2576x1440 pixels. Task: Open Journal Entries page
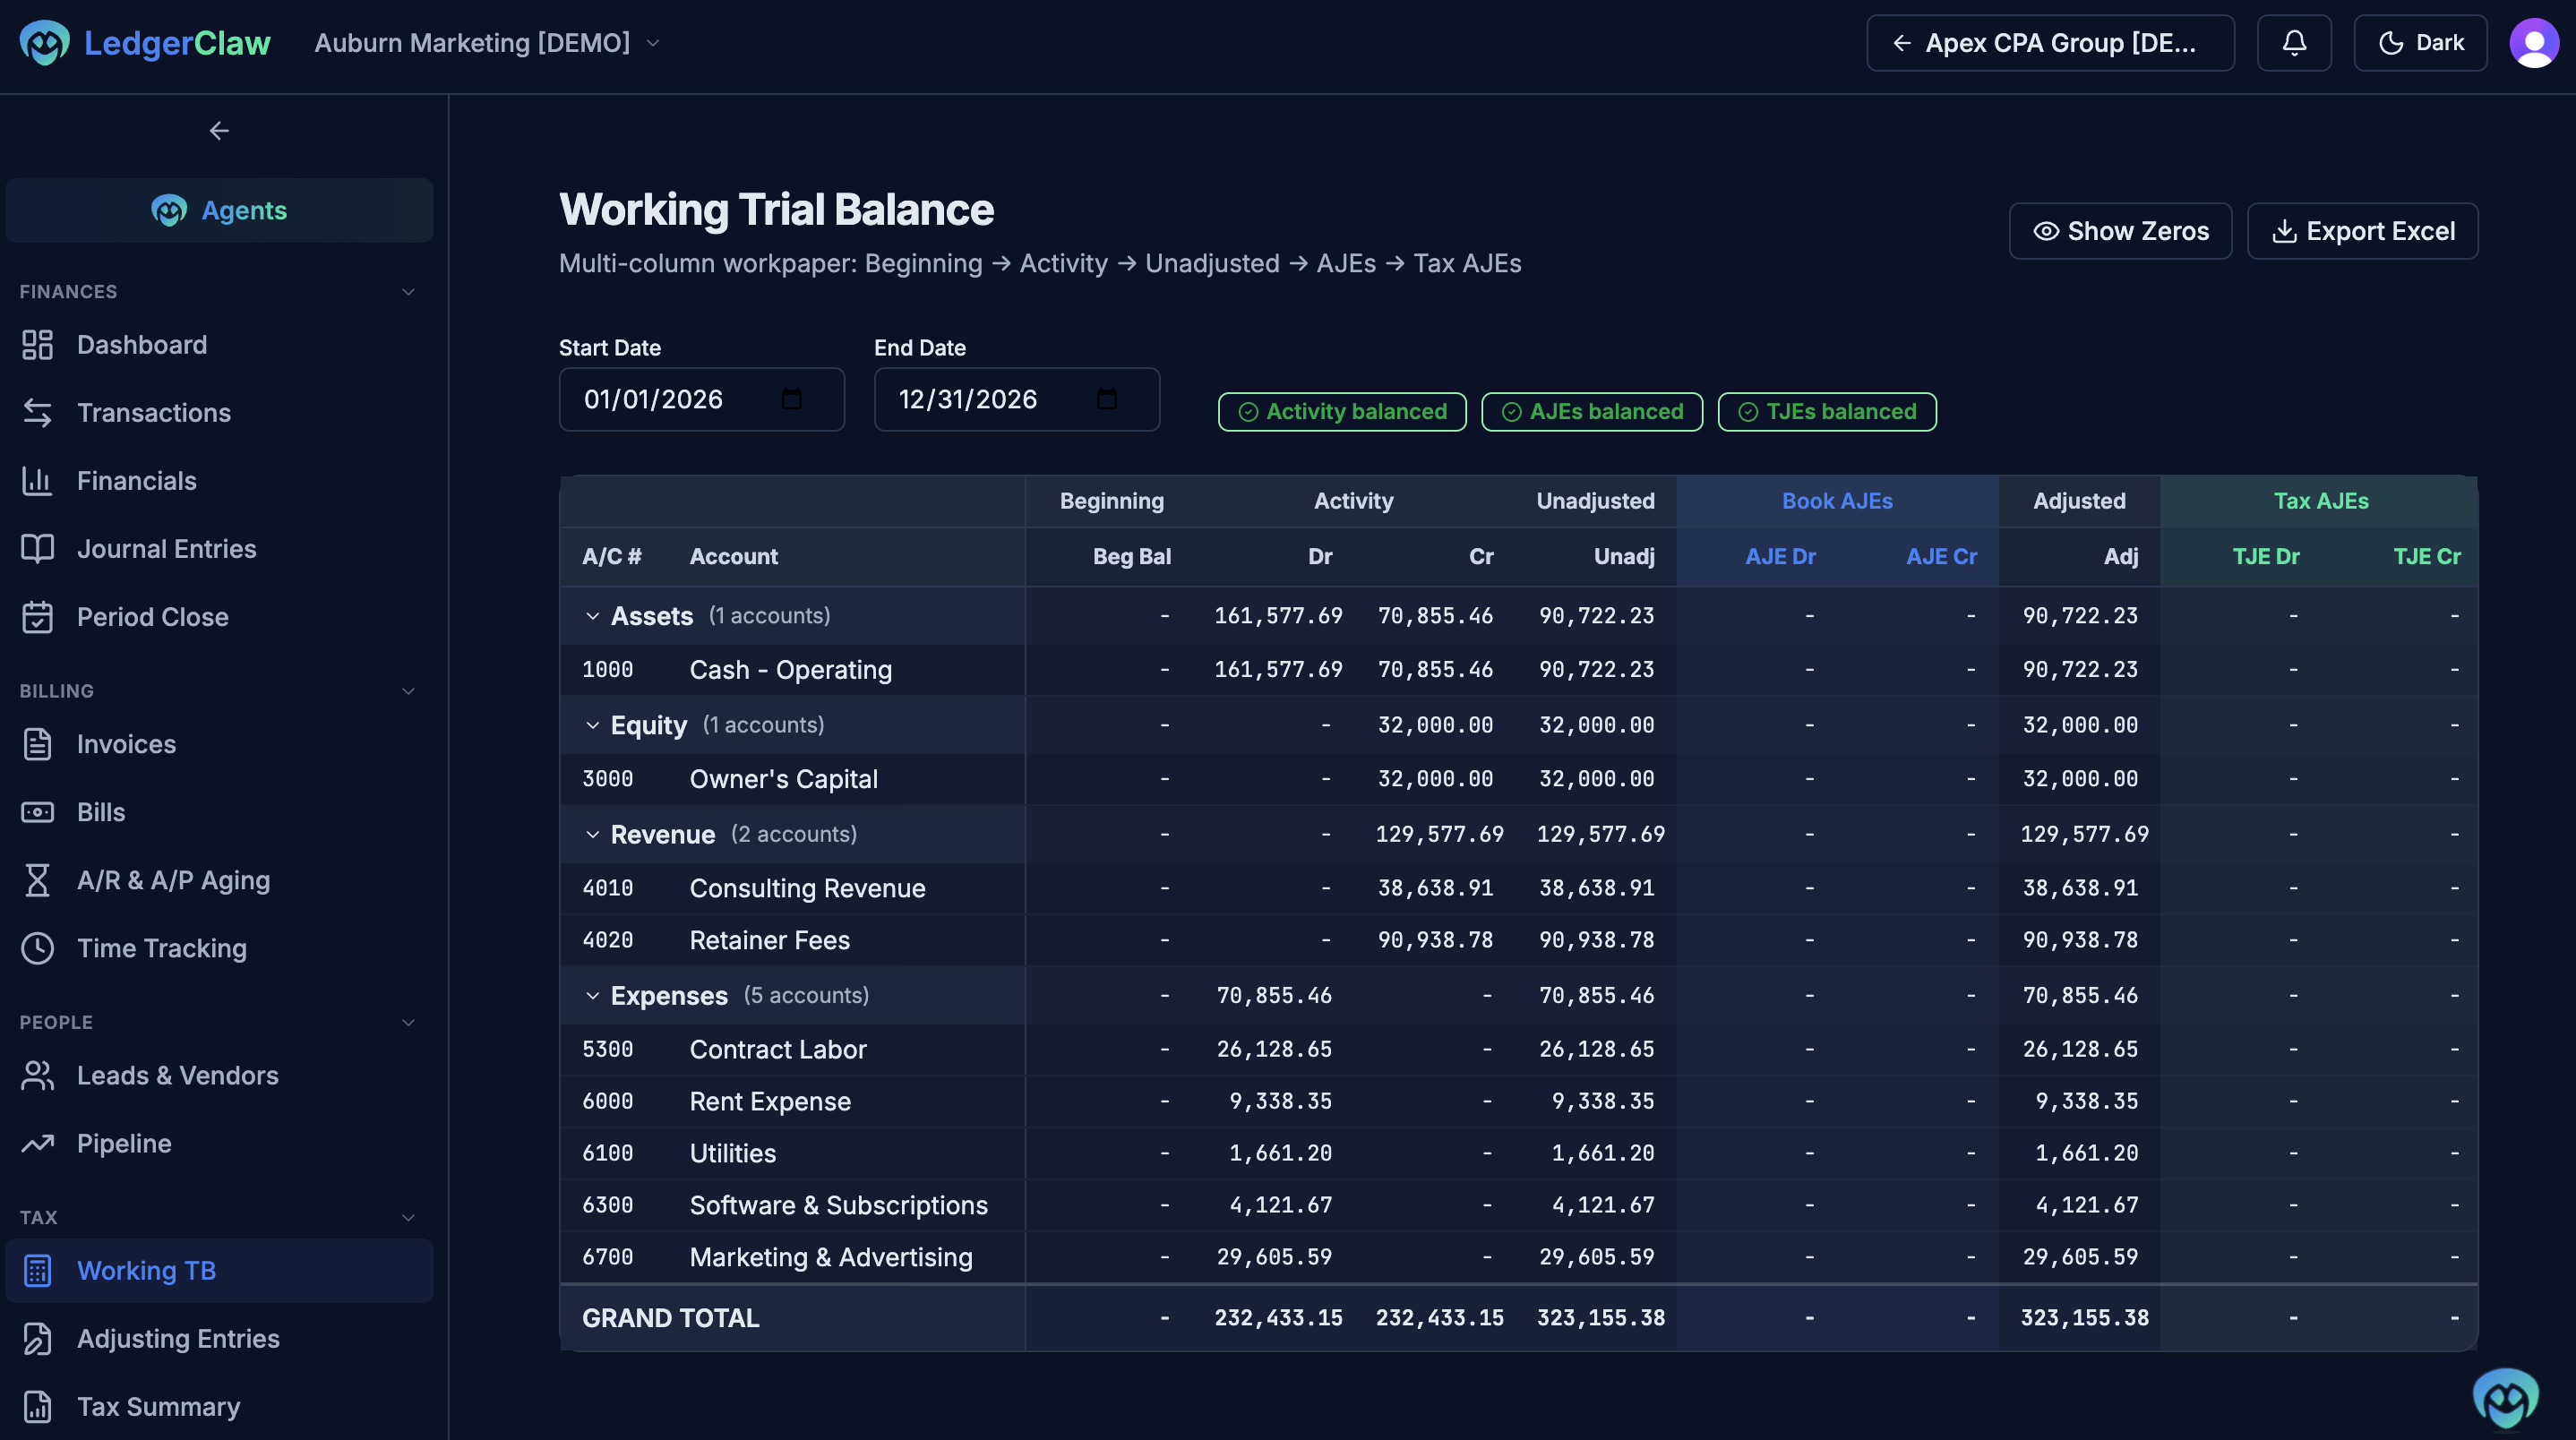click(x=219, y=549)
